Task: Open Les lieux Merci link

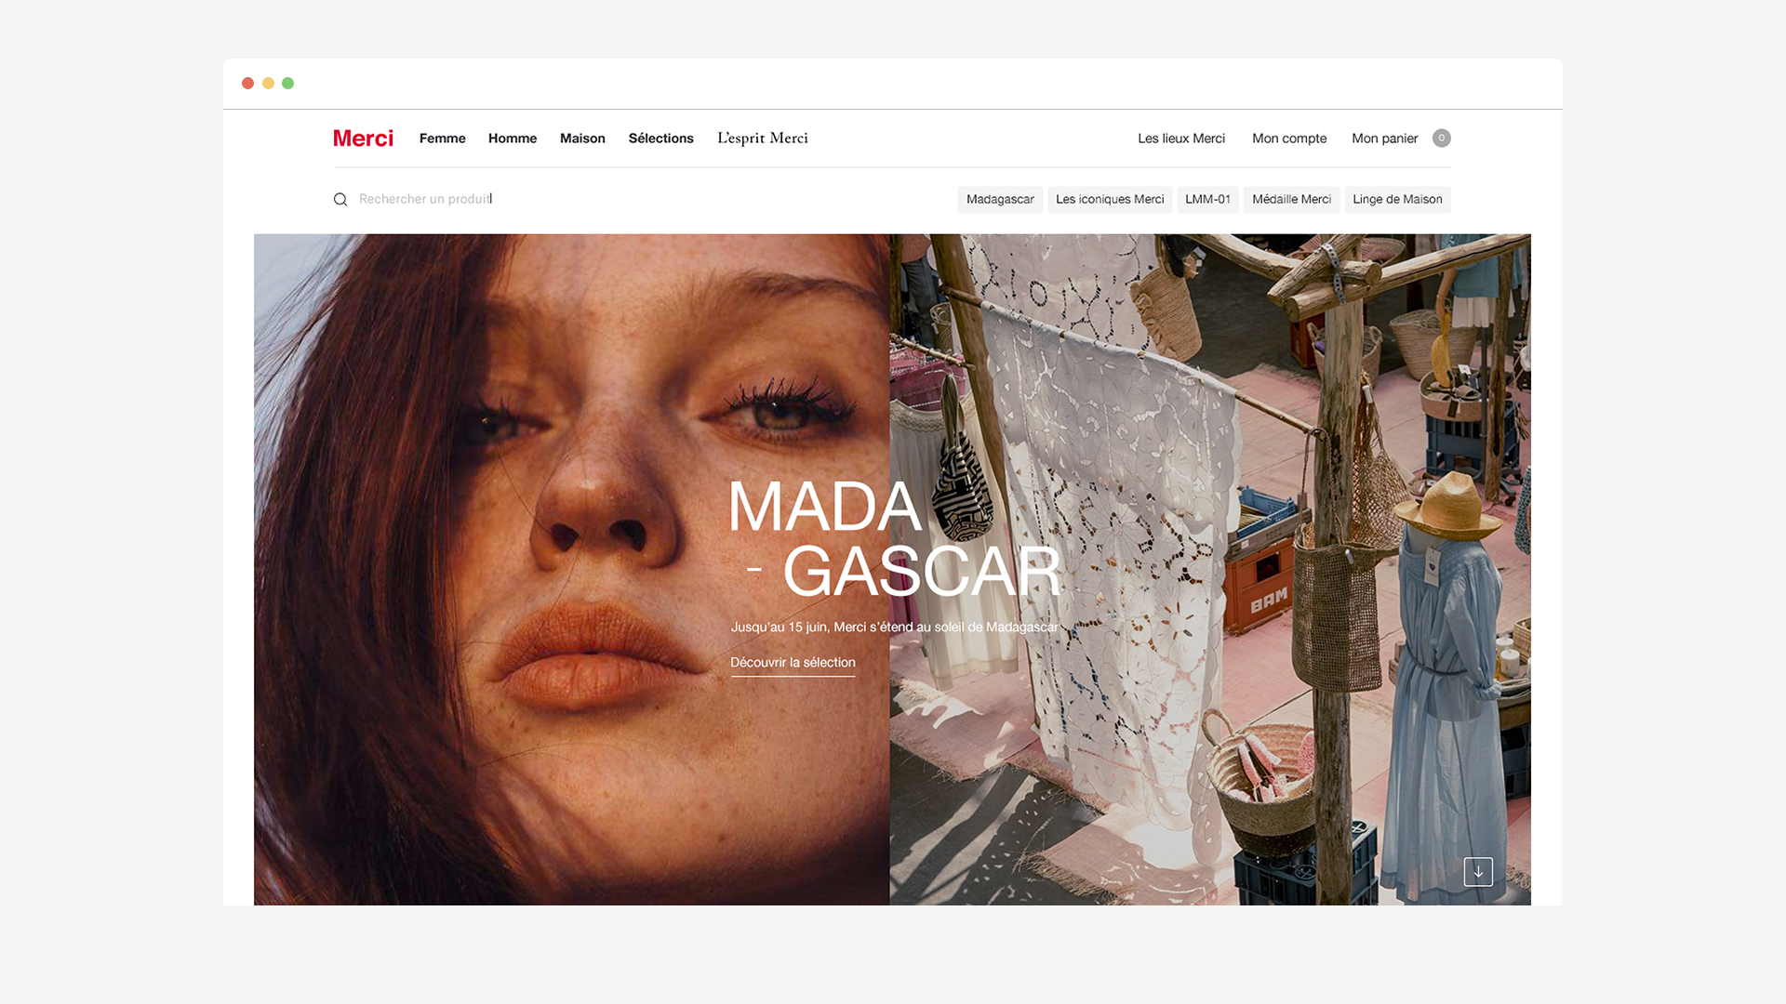Action: (x=1181, y=139)
